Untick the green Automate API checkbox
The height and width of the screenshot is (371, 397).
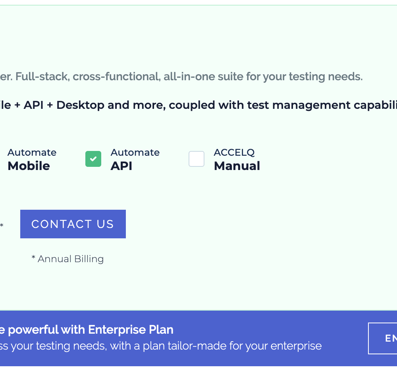tap(93, 159)
